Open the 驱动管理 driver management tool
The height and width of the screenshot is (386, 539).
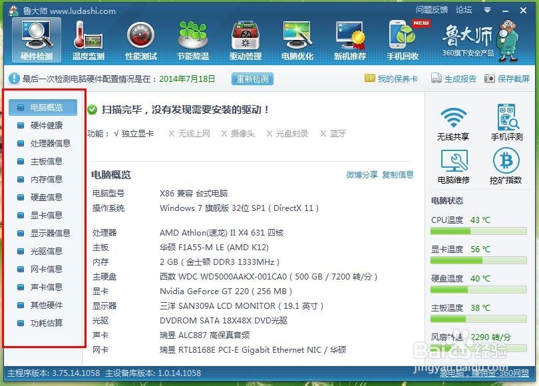244,39
